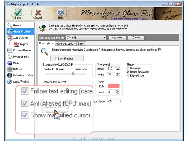Click the Height input field
Screen dimensions: 188x141
coord(112,68)
